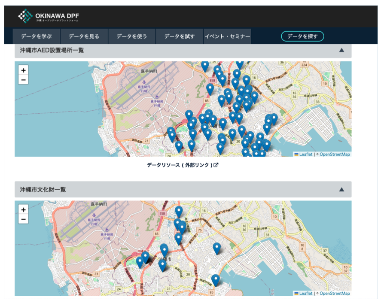Click the isolated marker in the cultural properties map center

click(217, 248)
